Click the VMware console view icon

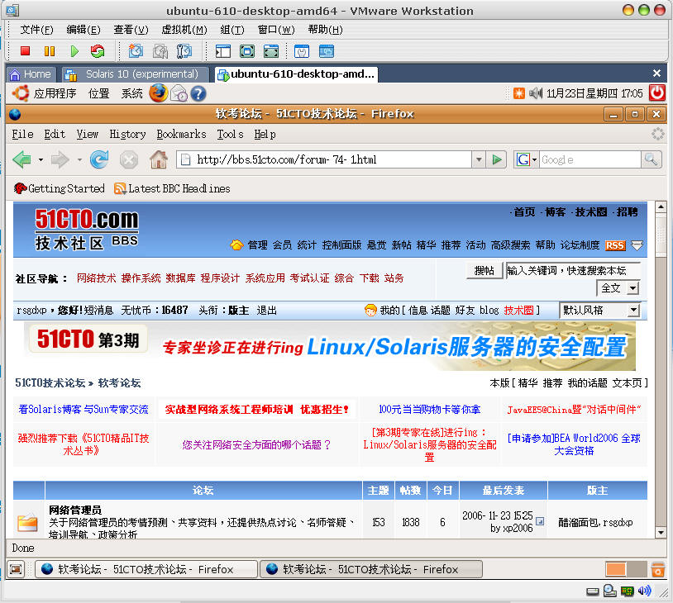click(327, 51)
